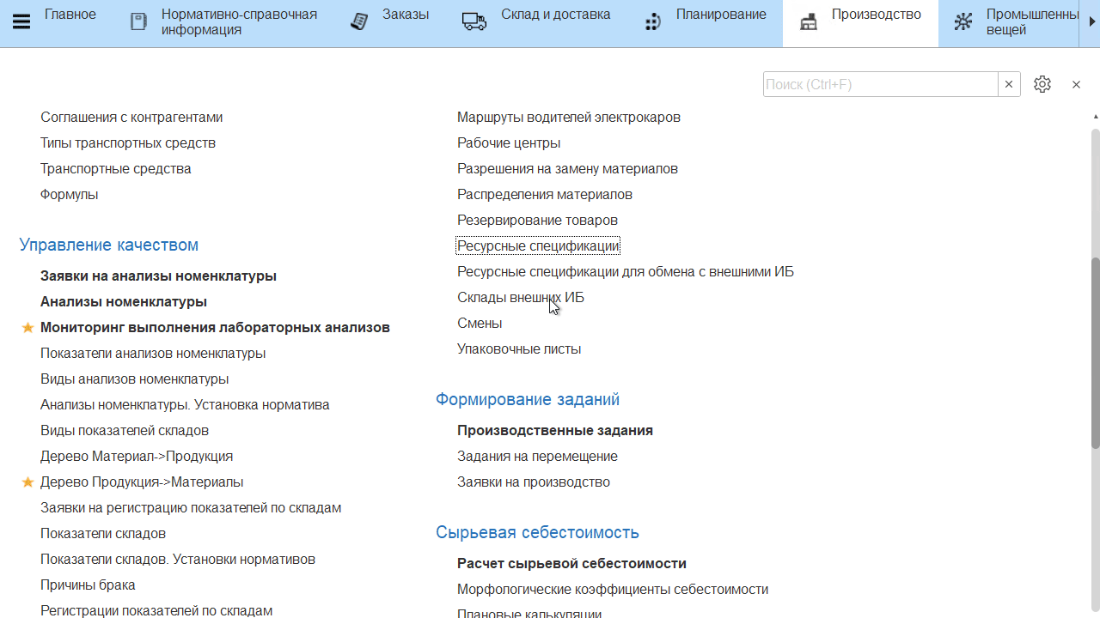Click the Промышленный интернет вещей icon
This screenshot has height=618, width=1100.
tap(963, 22)
